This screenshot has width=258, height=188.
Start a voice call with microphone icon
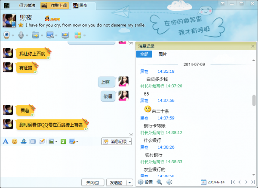pos(21,35)
